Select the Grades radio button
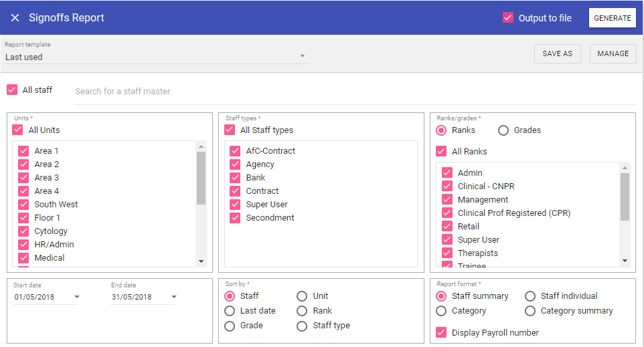The image size is (644, 347). coord(503,130)
